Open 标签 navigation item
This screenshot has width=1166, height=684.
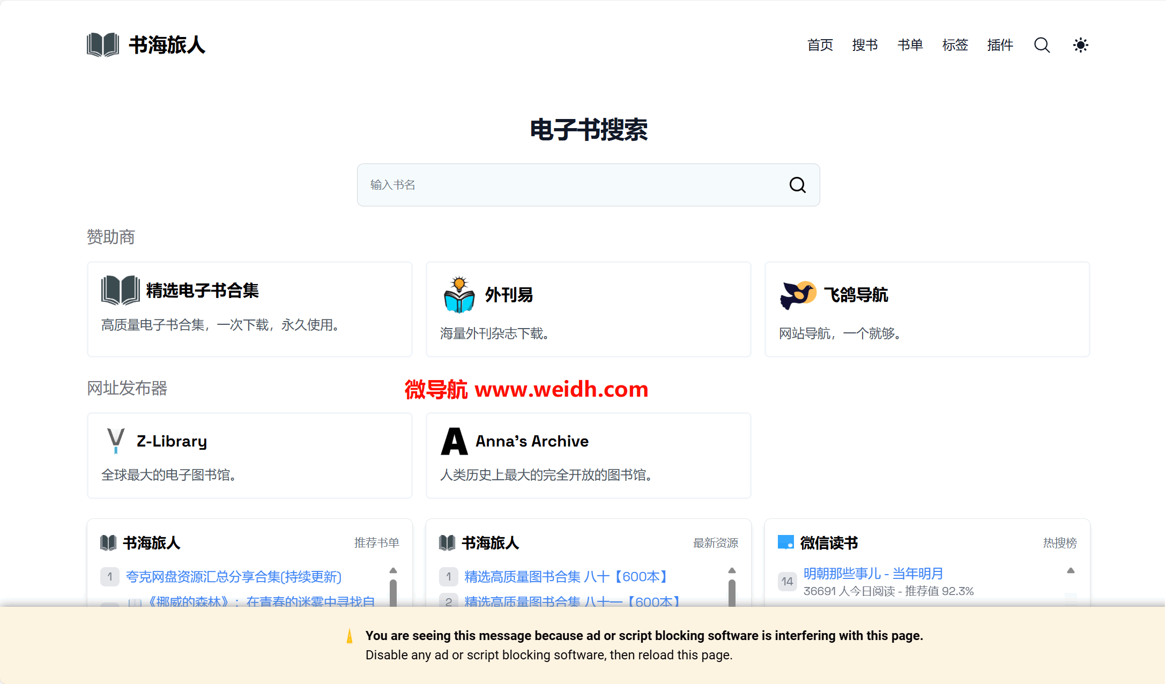point(955,45)
